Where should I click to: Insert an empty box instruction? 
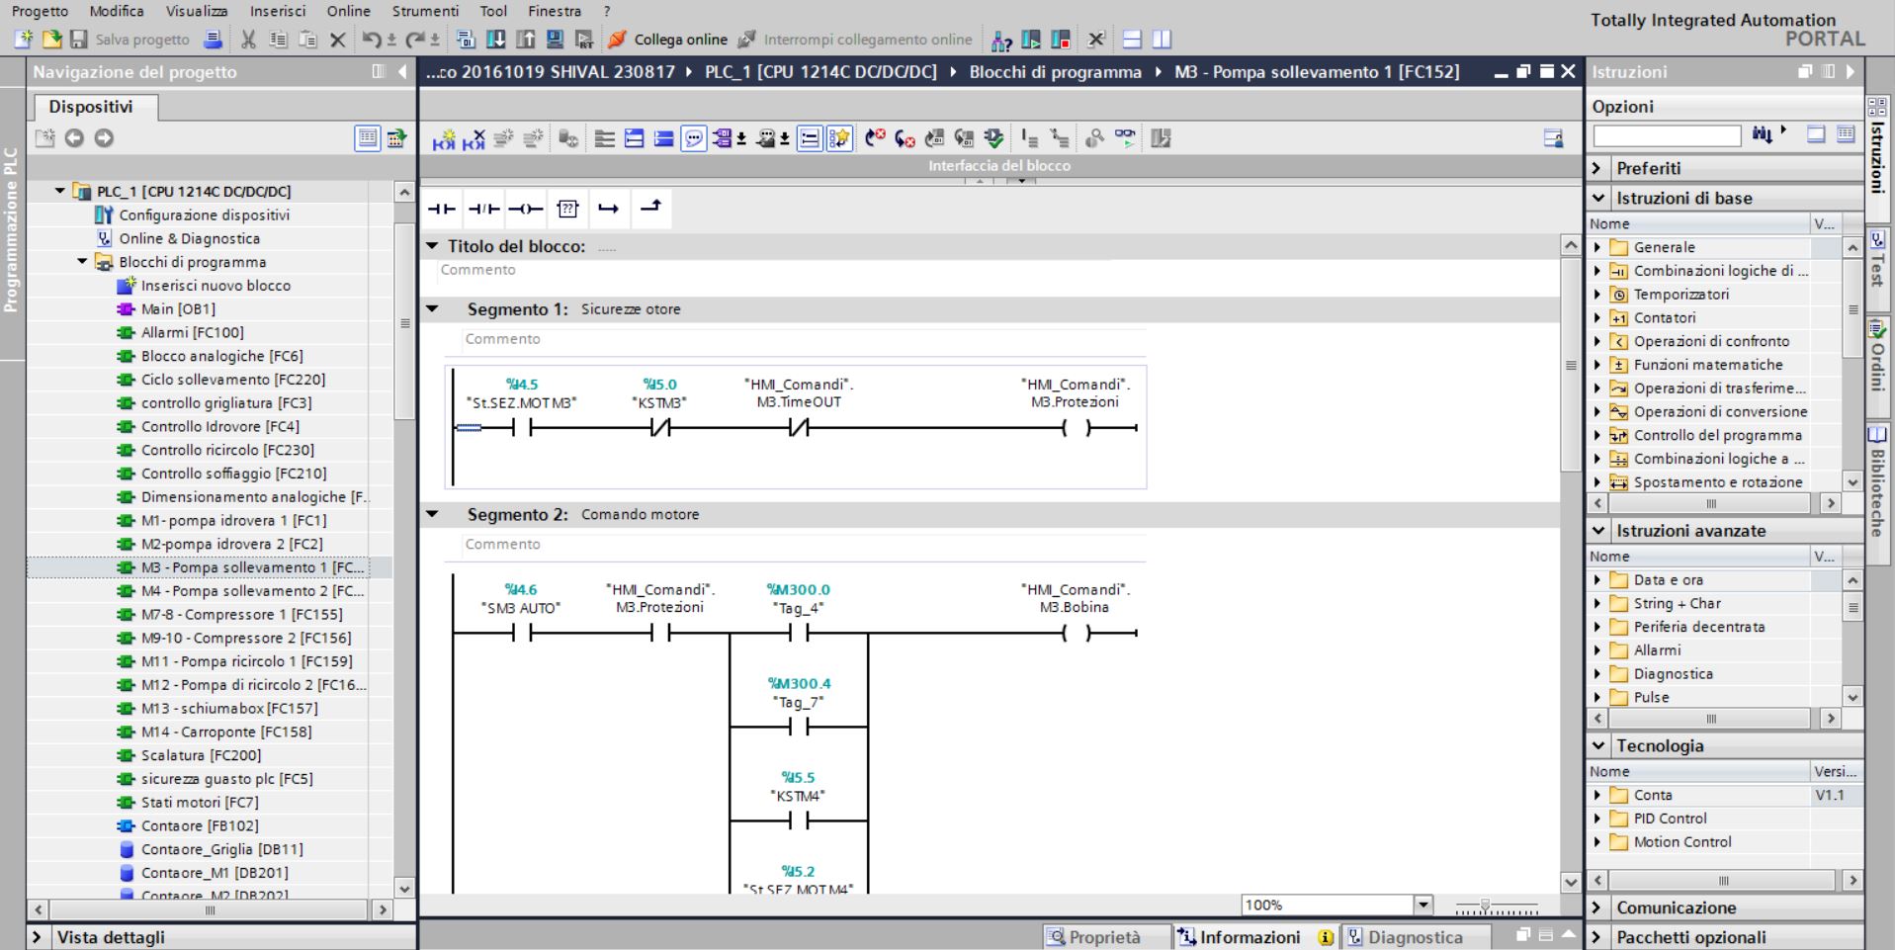[567, 209]
